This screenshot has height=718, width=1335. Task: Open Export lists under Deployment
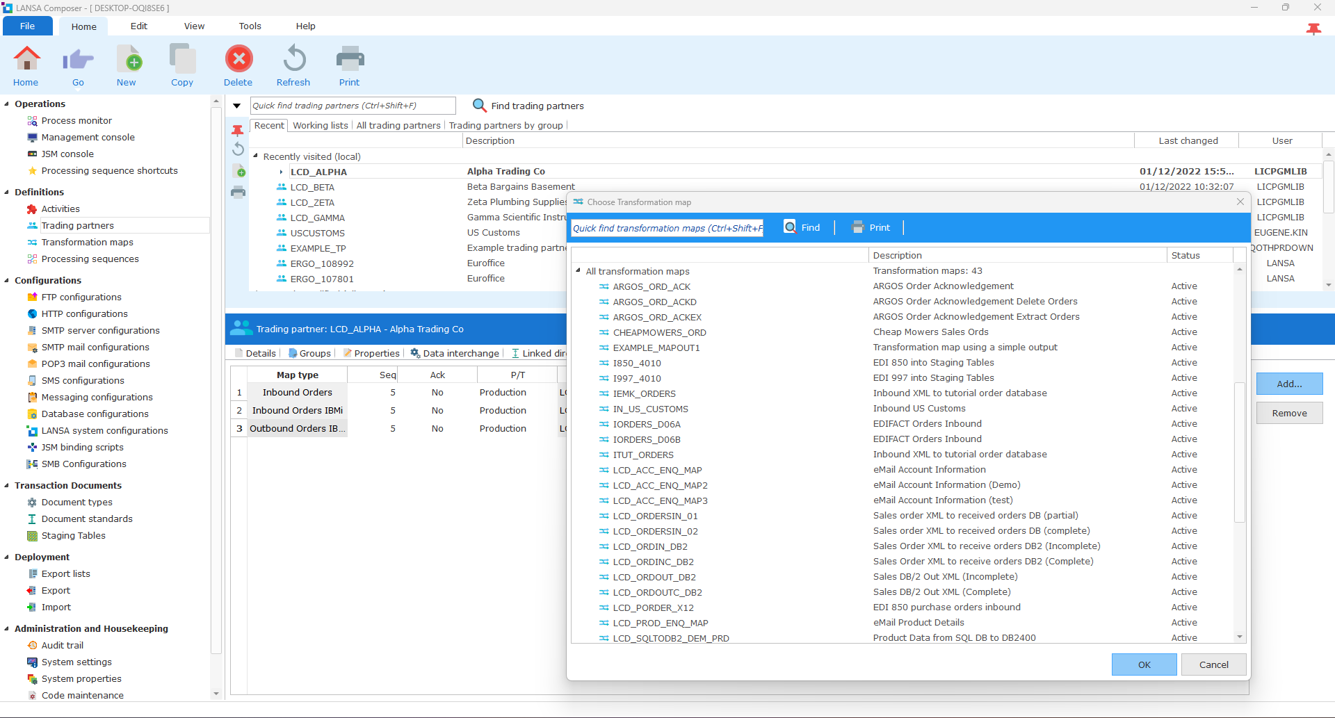point(66,573)
